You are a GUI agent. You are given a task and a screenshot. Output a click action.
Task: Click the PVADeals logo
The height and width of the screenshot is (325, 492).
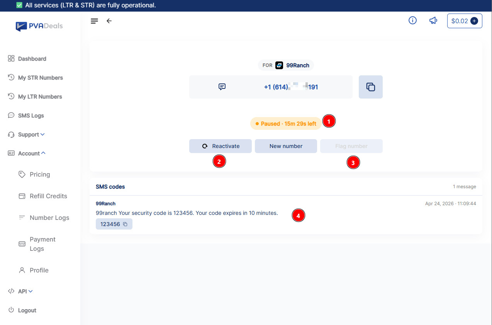(x=39, y=26)
